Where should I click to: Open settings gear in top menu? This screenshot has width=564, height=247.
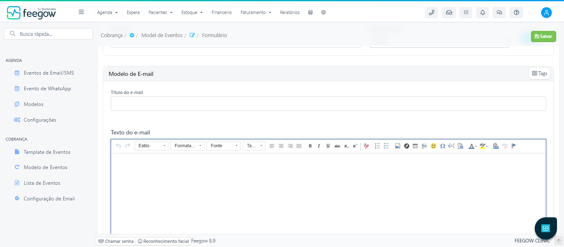point(323,12)
